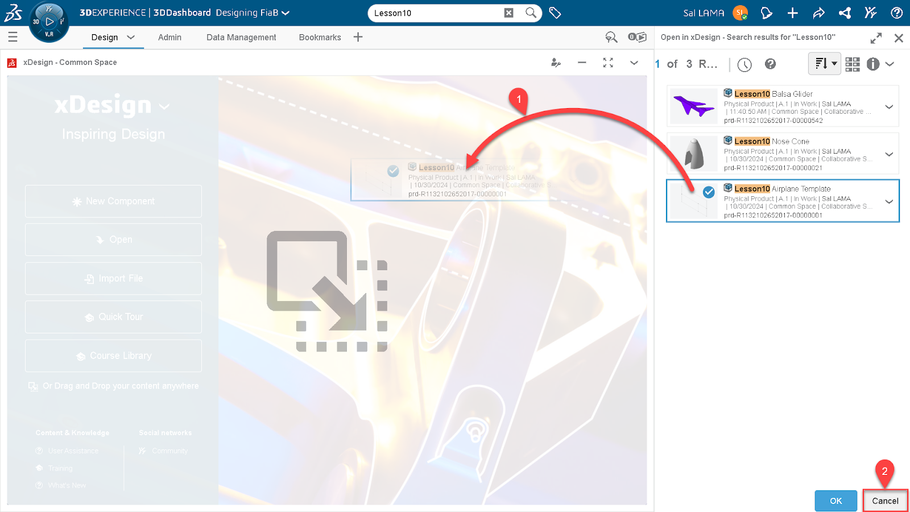
Task: Click the Lesson10 Nose Cone title
Action: coord(772,141)
